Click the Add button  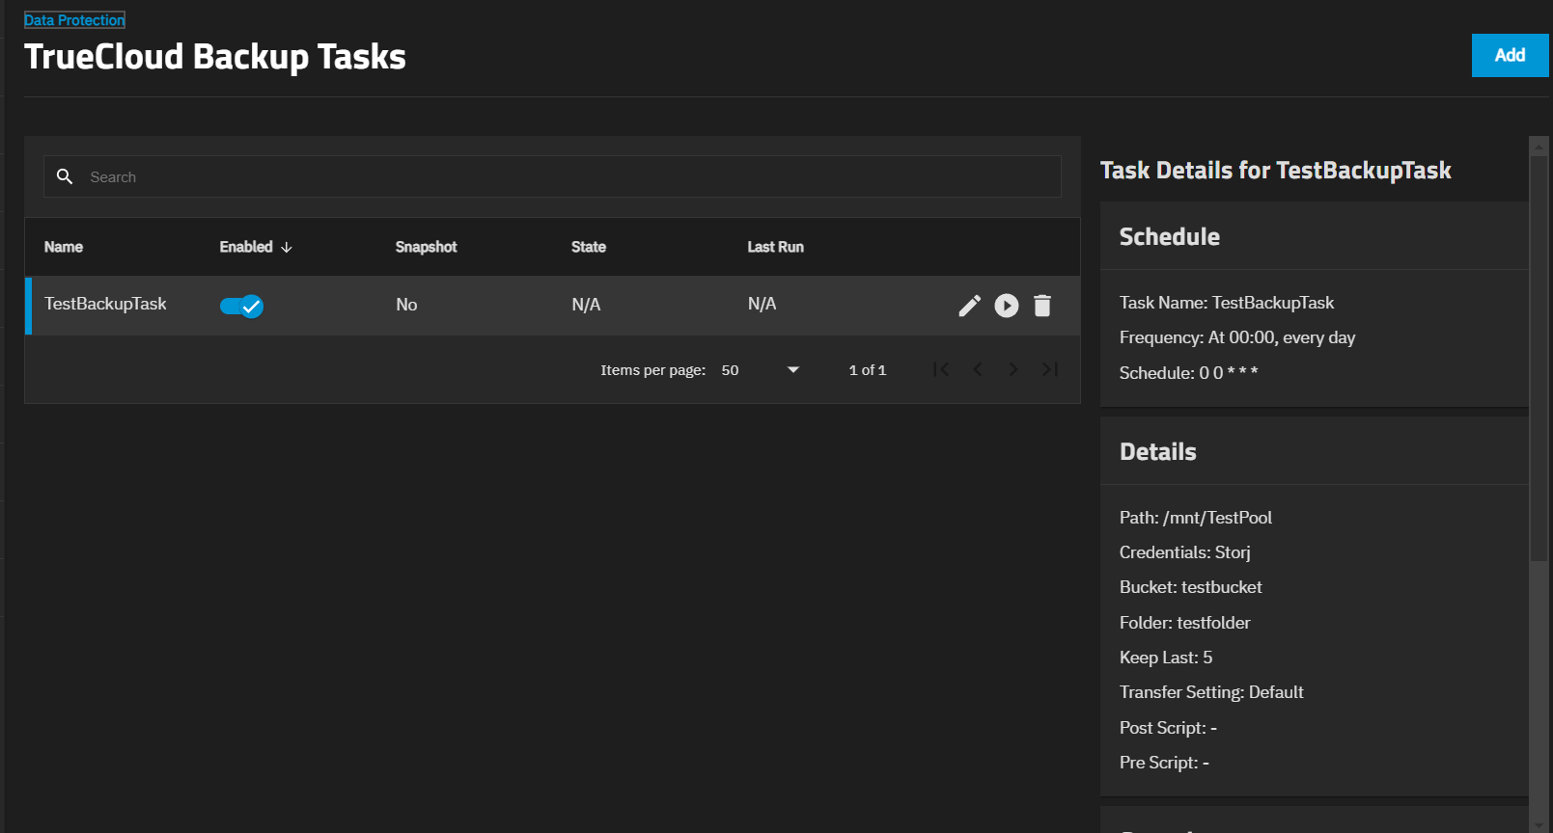click(x=1510, y=55)
